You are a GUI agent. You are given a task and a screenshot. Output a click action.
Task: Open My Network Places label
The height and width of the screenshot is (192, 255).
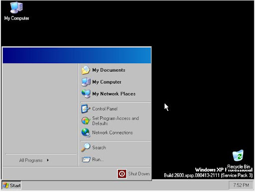(114, 94)
